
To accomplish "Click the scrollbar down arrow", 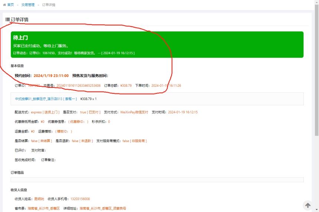I will click(316, 209).
